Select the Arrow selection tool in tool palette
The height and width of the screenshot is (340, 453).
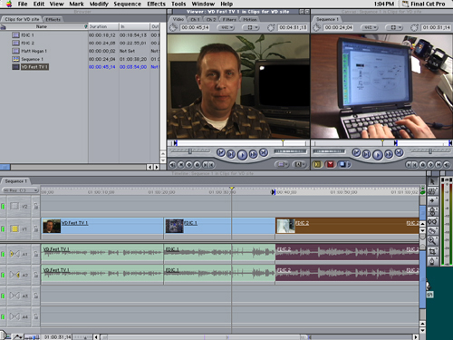tap(432, 181)
